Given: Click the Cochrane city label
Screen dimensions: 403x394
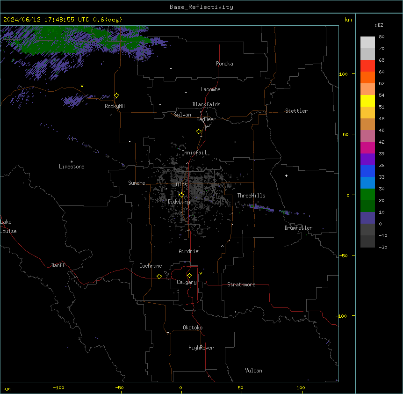Looking at the screenshot, I should [x=151, y=266].
